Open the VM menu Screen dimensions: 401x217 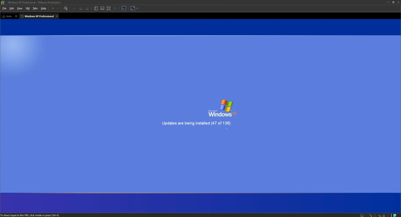pyautogui.click(x=28, y=9)
